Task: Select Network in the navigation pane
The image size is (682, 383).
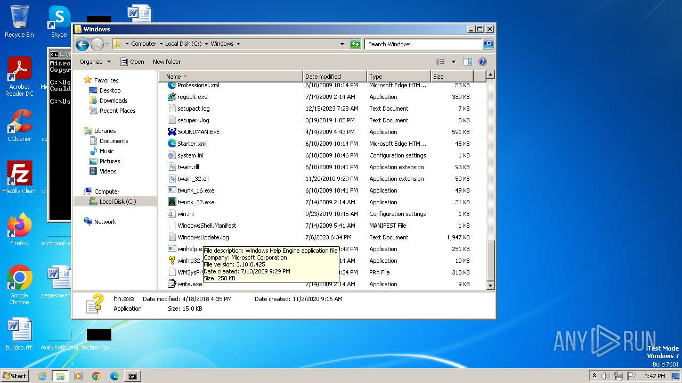Action: (x=105, y=222)
